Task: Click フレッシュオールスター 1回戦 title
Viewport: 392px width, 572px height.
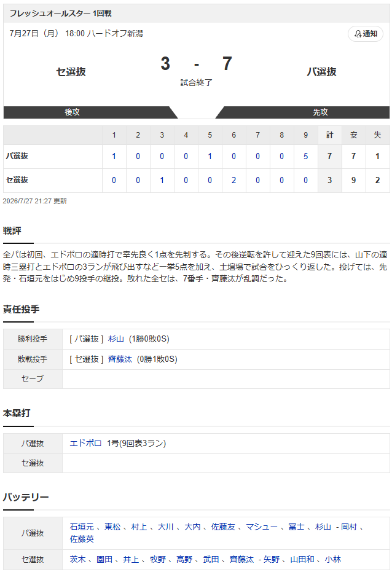Action: click(x=61, y=14)
